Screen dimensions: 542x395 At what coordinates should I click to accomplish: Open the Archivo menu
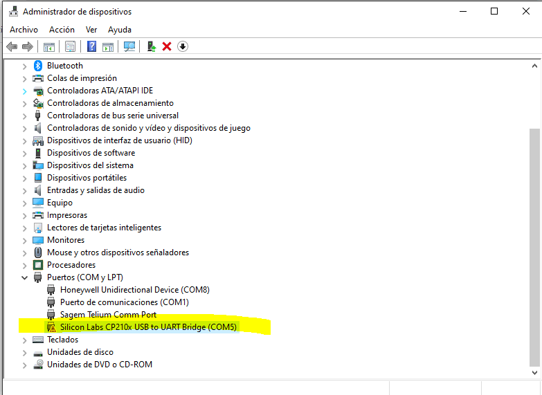pos(24,30)
